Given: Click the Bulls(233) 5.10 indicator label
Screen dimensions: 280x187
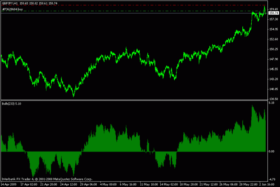Looking at the screenshot, I should (12, 104).
